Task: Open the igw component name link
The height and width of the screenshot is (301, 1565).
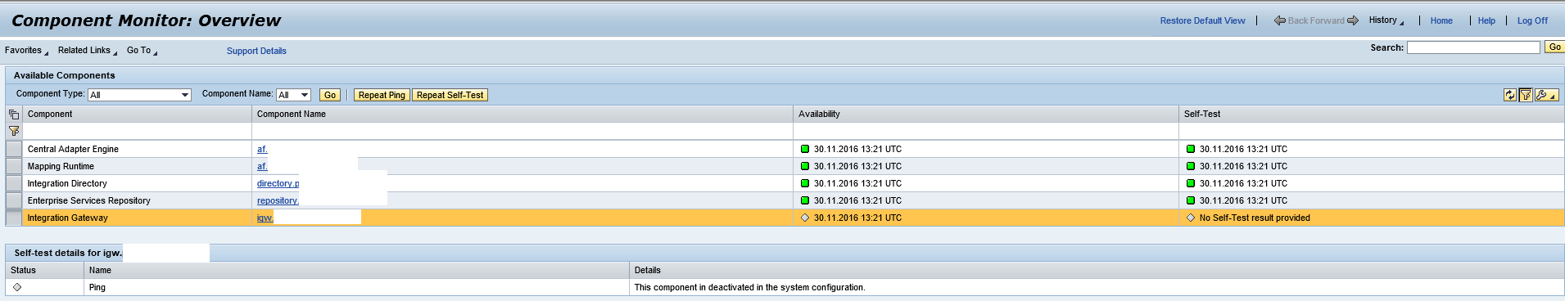Action: pos(265,218)
